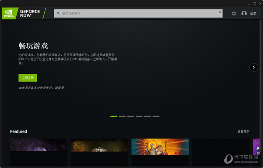This screenshot has height=168, width=263.
Task: Maximize the GeForce NOW window
Action: [x=255, y=3]
